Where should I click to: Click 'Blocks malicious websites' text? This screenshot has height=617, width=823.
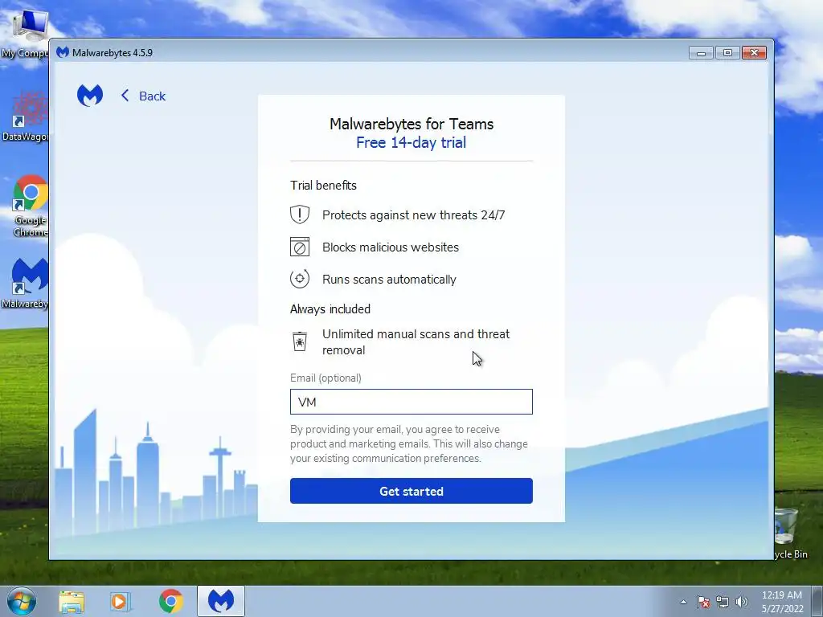coord(391,247)
